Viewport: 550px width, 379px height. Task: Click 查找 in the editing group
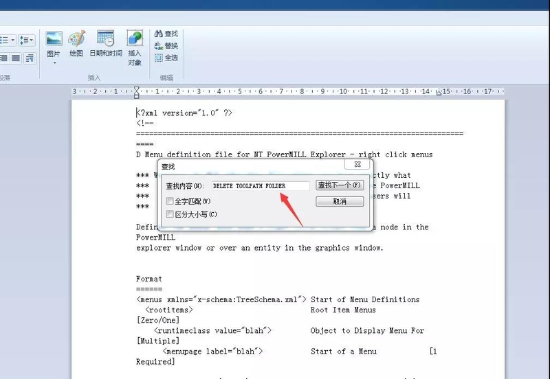coord(166,34)
